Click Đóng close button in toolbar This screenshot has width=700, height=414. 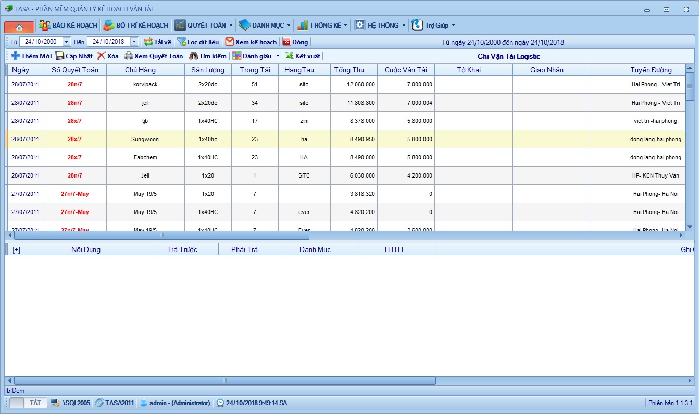coord(295,42)
